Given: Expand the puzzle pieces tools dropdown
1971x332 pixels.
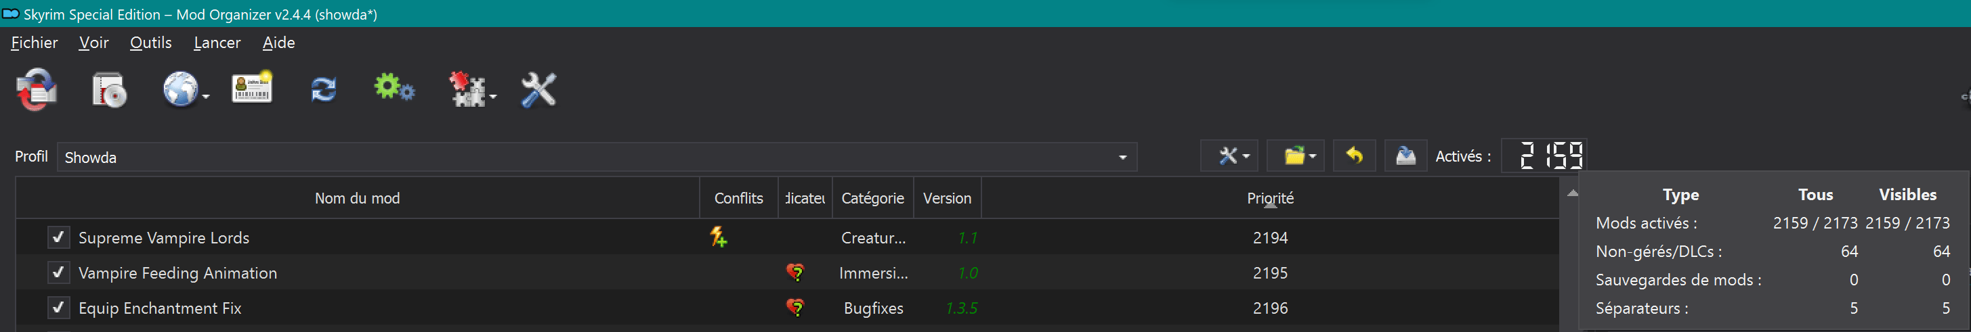Looking at the screenshot, I should pyautogui.click(x=472, y=90).
